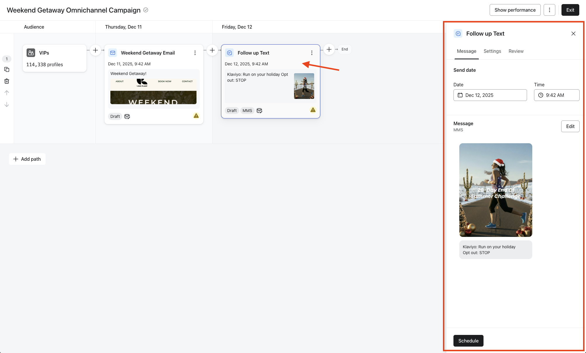
Task: Switch to the Review tab
Action: pyautogui.click(x=516, y=51)
